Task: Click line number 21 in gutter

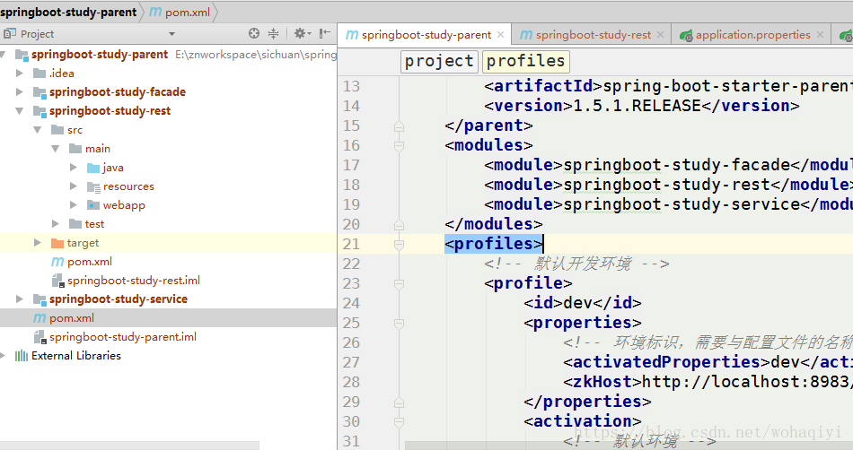Action: click(x=351, y=244)
